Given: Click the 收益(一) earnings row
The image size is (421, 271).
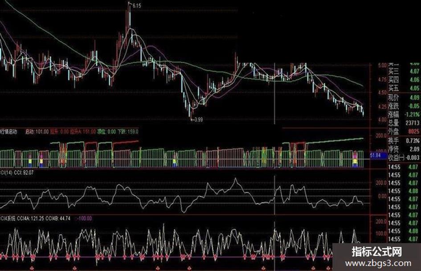Looking at the screenshot, I should (404, 158).
